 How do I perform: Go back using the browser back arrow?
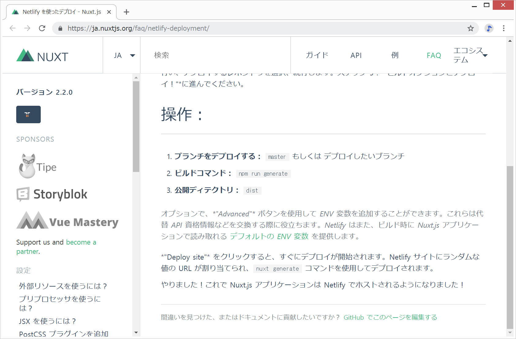coord(13,28)
